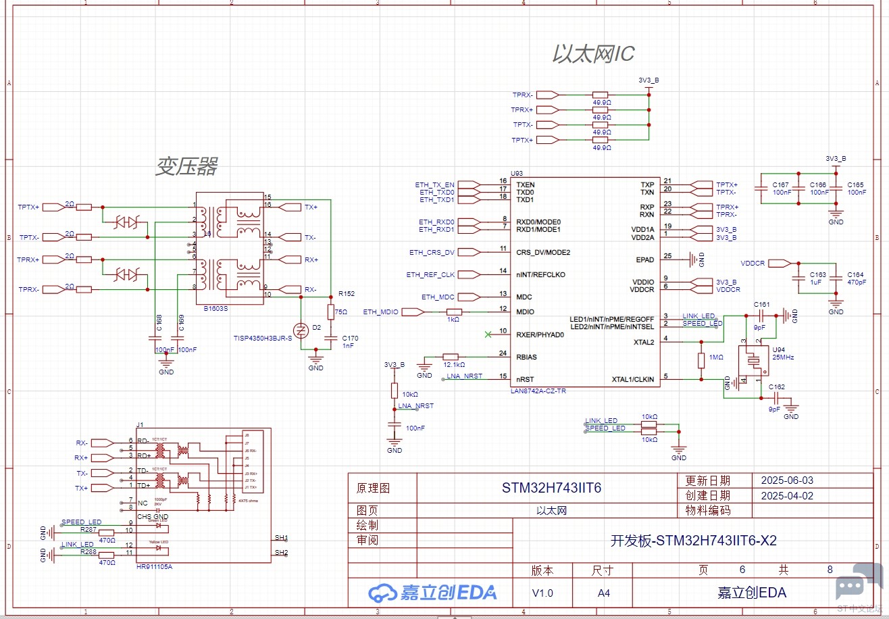Select the CRS_DV/MODE2 pin name
889x619 pixels.
point(543,252)
